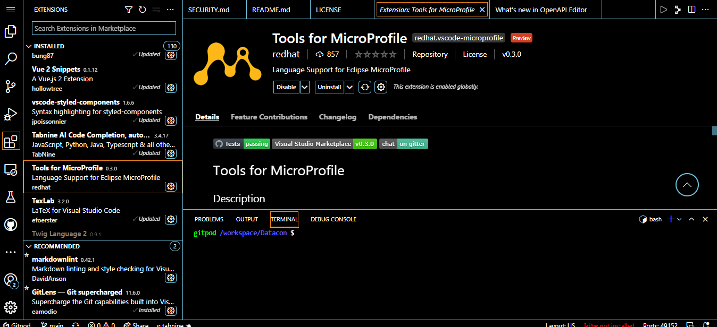Select the Dependencies tab
717x327 pixels.
(x=393, y=117)
